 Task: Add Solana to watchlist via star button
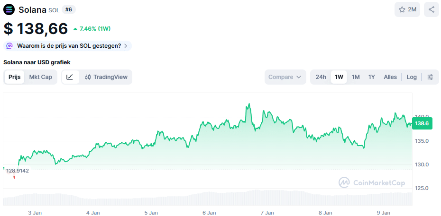[x=407, y=9]
